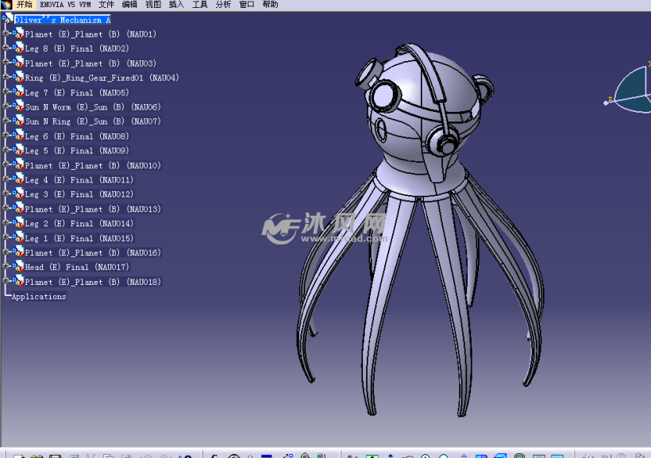Screen dimensions: 651x458
Task: Open the ENOVIA V5 VPM menu
Action: (65, 5)
